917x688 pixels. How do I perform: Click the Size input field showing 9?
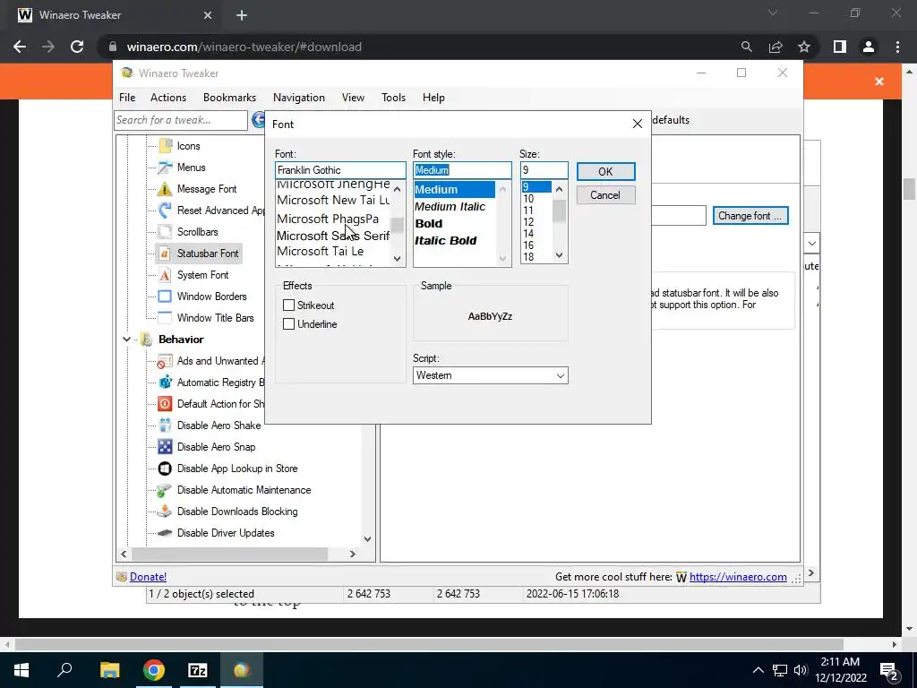(x=544, y=170)
